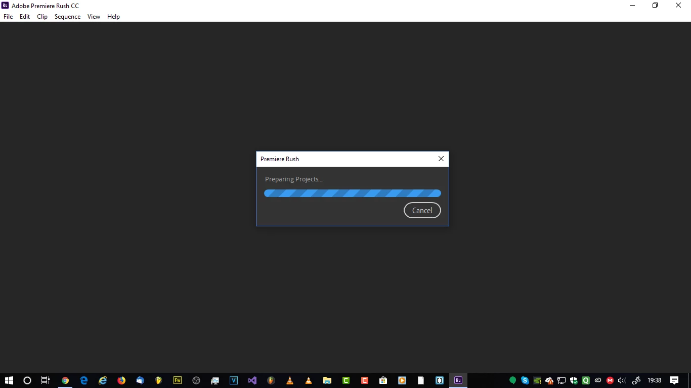This screenshot has height=388, width=691.
Task: Launch the orange media player icon
Action: (x=402, y=380)
